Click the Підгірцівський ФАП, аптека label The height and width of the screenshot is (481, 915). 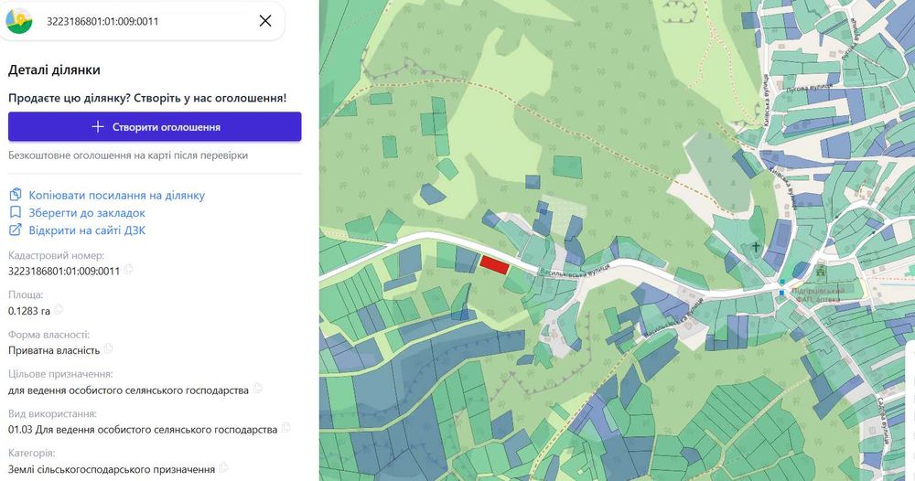tap(817, 294)
